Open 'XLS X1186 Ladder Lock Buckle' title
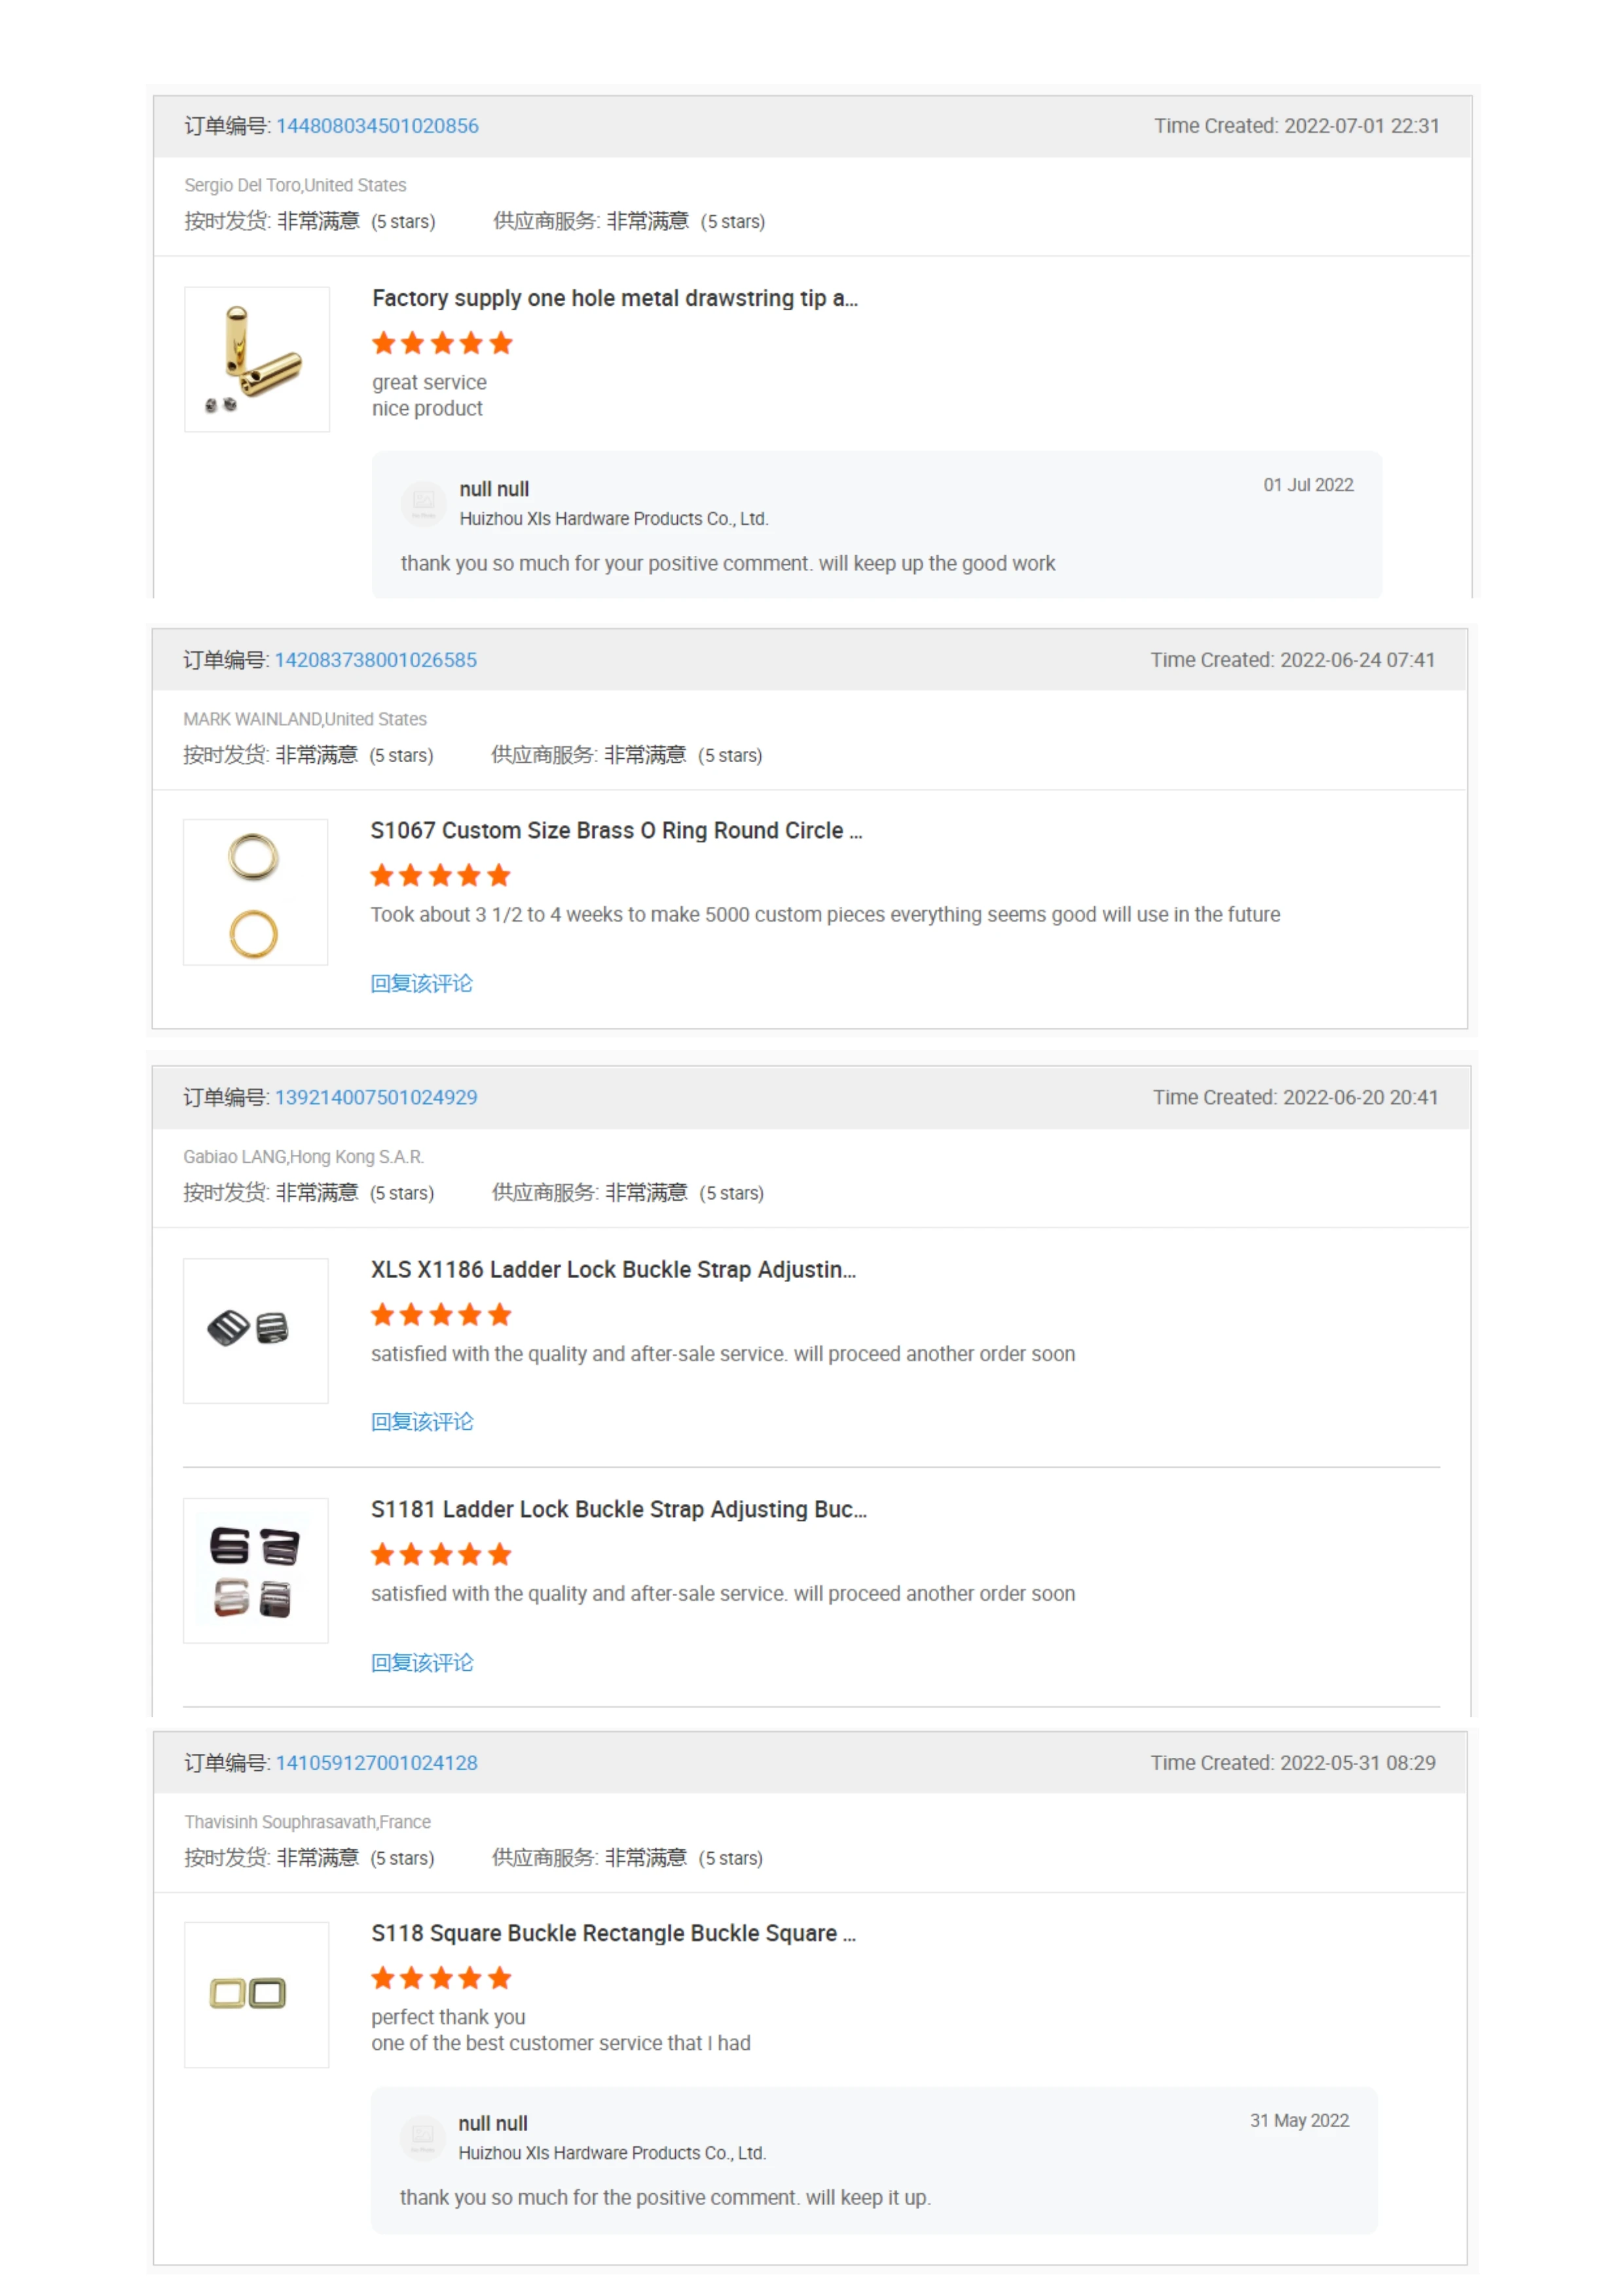The width and height of the screenshot is (1624, 2296). point(614,1270)
